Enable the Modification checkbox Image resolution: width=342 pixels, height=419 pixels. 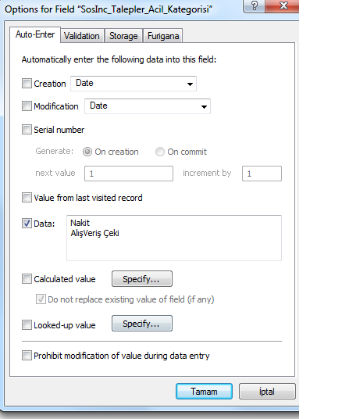pos(27,106)
